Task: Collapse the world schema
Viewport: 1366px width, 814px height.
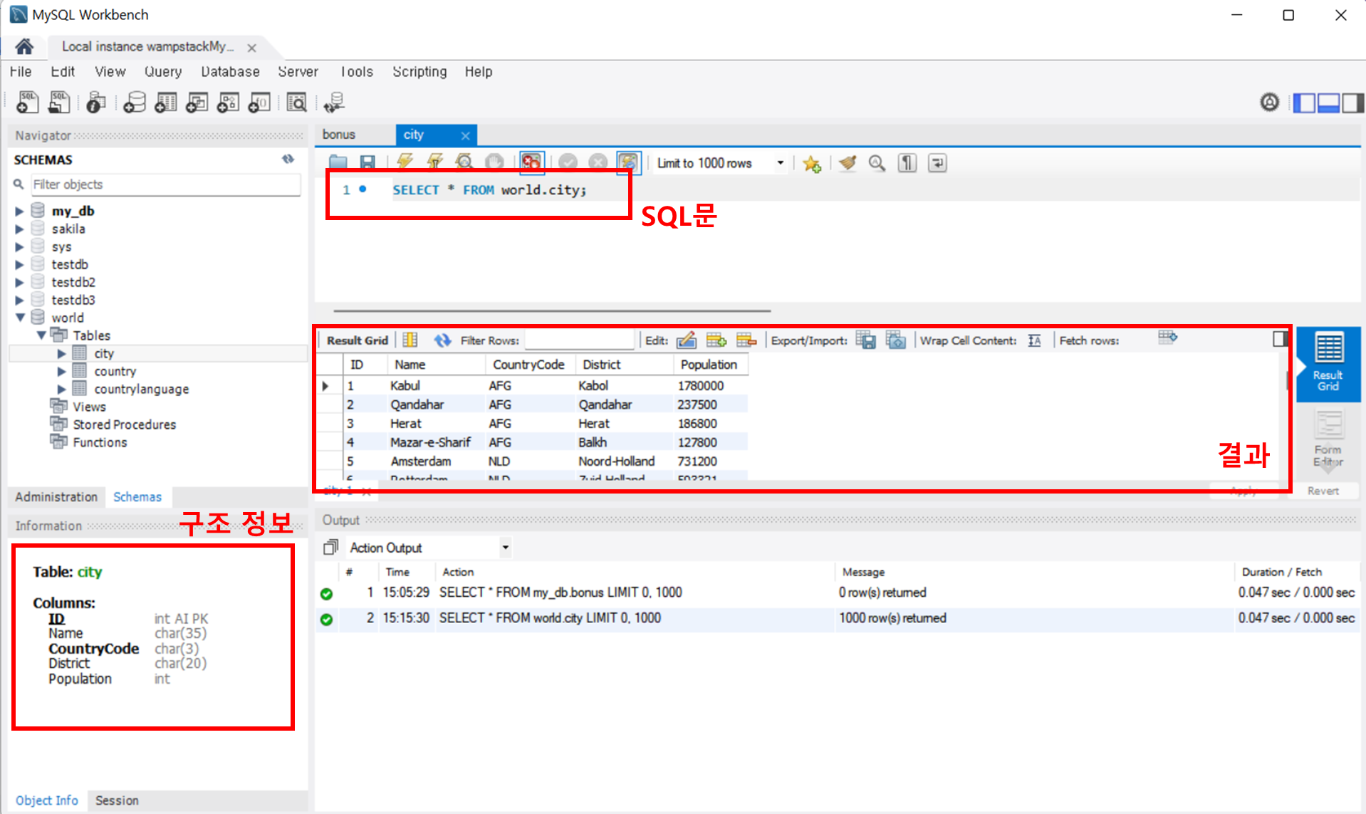Action: tap(20, 318)
